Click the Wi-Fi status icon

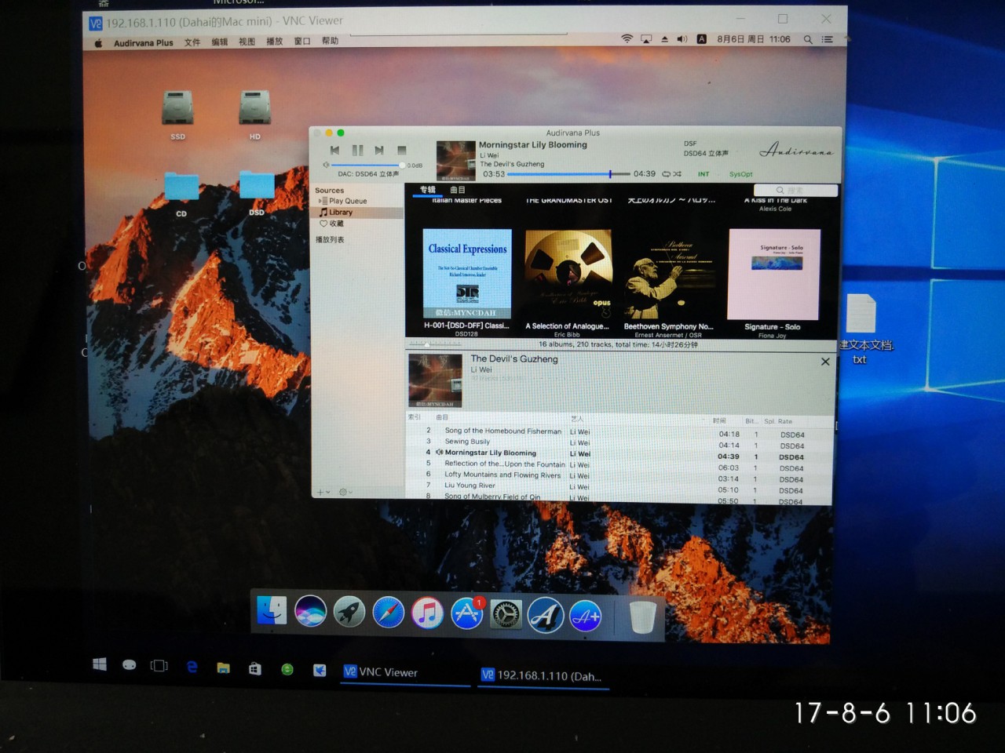tap(627, 38)
